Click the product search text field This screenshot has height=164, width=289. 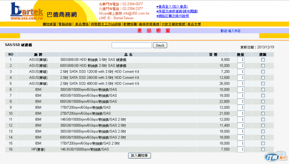[x=131, y=45]
